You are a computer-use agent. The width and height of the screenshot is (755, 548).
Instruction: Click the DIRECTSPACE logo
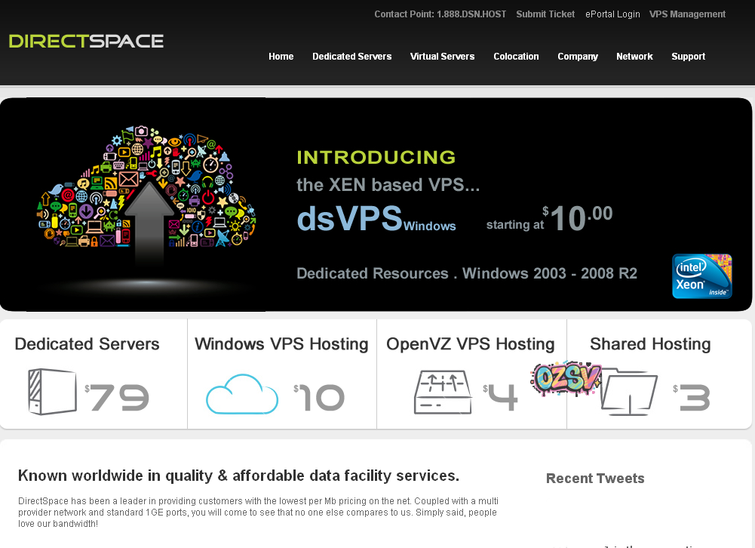pos(85,42)
